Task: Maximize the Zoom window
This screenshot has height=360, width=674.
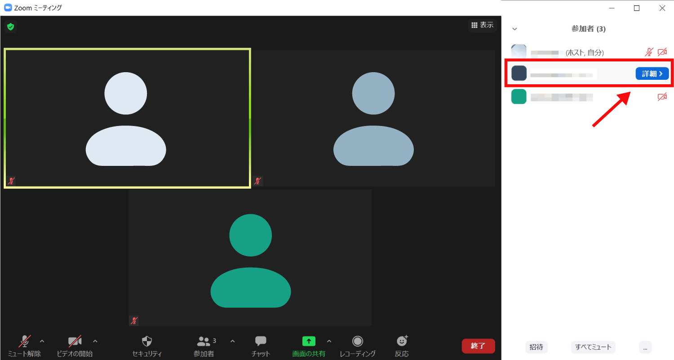Action: pyautogui.click(x=636, y=8)
